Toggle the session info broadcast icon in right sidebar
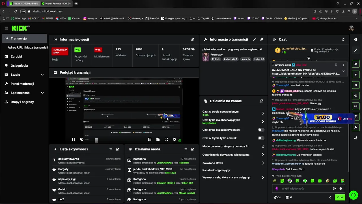362x204 pixels. point(356,106)
